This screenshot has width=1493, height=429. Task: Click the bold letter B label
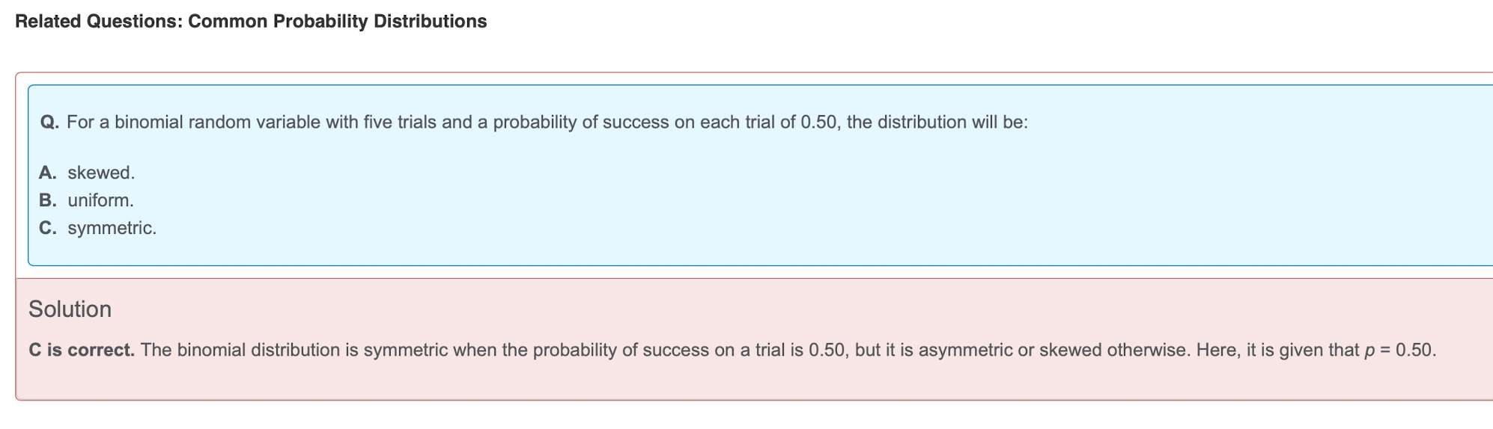(48, 200)
